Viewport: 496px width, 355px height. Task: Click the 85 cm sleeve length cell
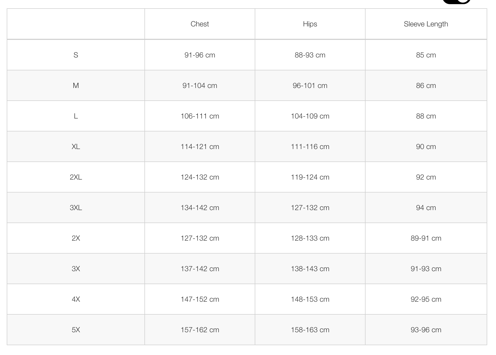pyautogui.click(x=426, y=55)
